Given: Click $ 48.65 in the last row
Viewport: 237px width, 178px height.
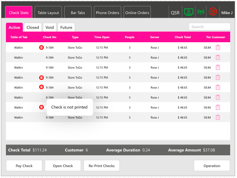Looking at the screenshot, I should pos(182,118).
